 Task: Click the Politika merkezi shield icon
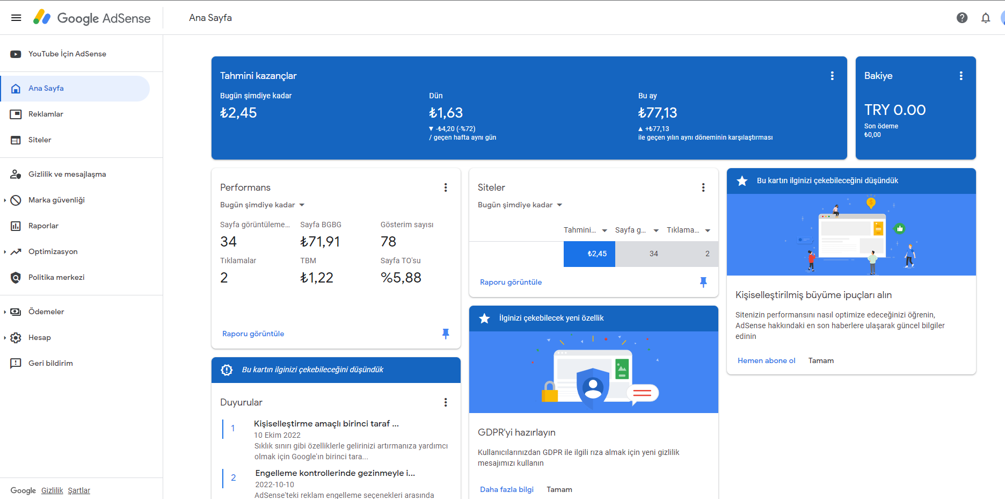16,278
